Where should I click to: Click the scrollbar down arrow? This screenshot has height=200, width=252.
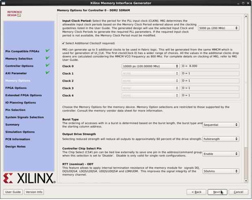246,181
